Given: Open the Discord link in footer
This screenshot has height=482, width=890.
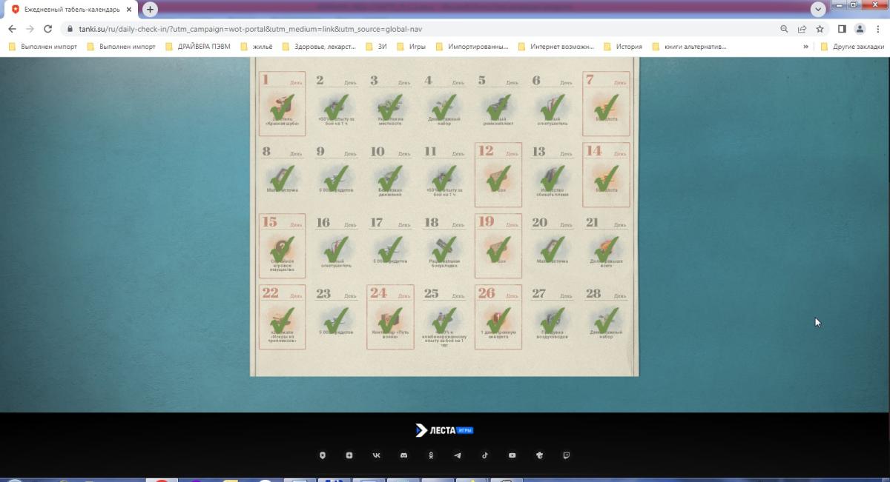Looking at the screenshot, I should [403, 455].
